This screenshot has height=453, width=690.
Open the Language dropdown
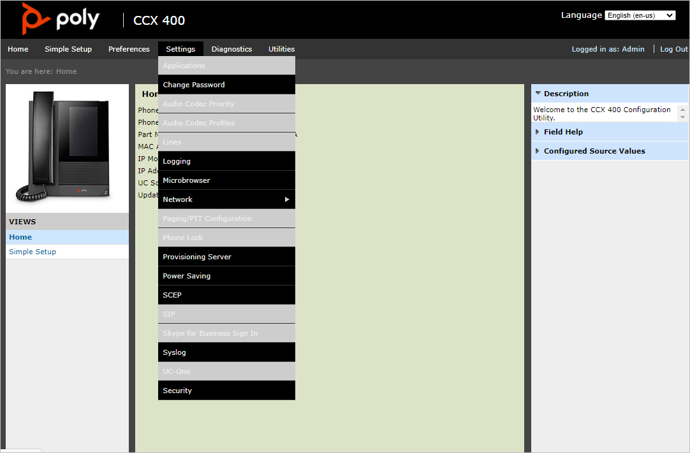640,15
